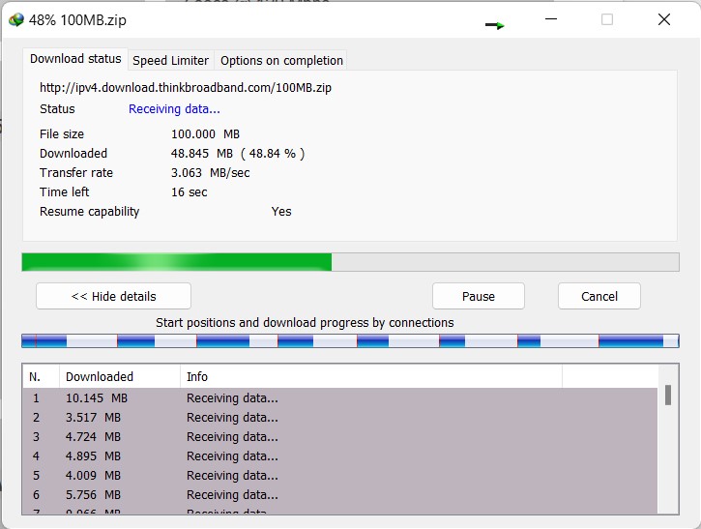Select connection row with 4.009 MB
Screen dimensions: 701x529
(x=340, y=476)
